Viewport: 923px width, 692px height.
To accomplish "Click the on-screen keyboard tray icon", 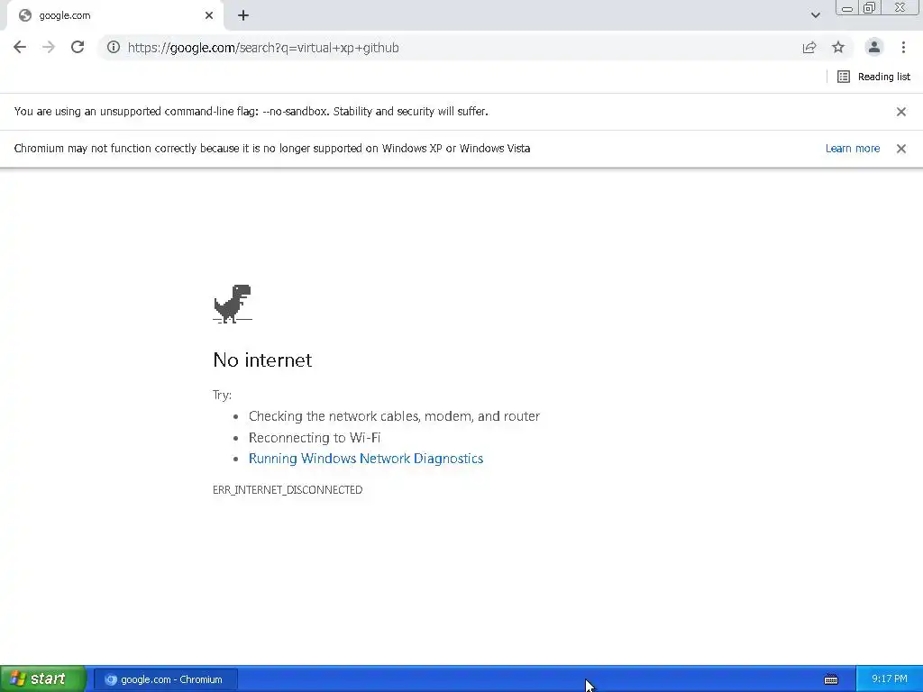I will (830, 679).
